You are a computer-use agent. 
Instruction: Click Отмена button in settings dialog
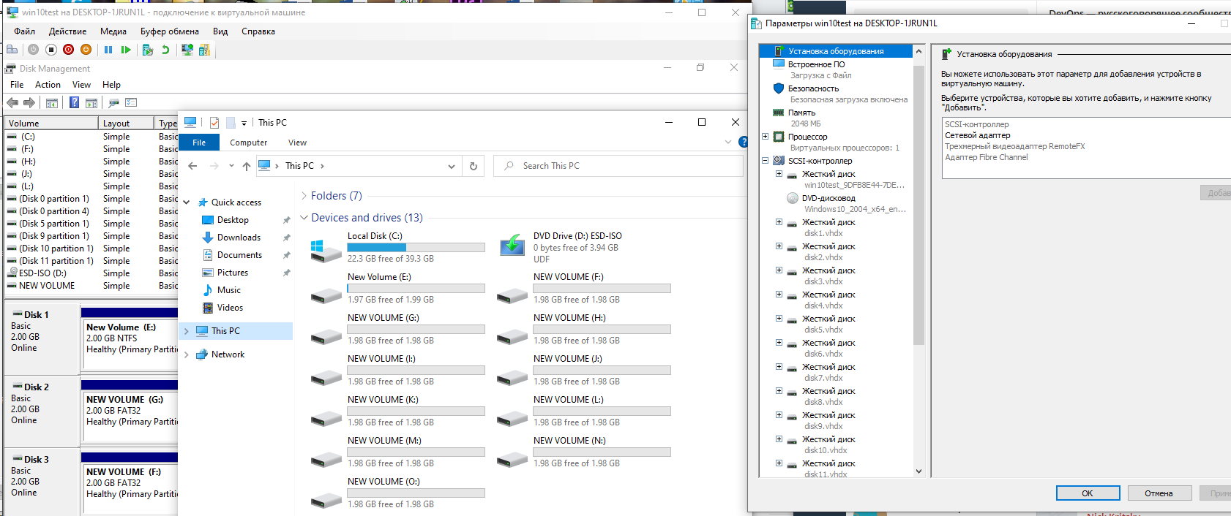pos(1159,493)
